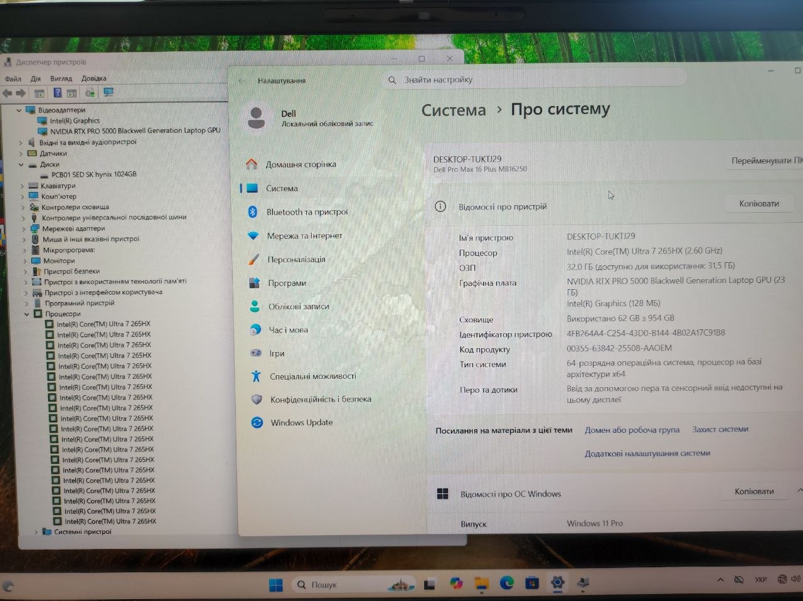803x601 pixels.
Task: Click the info icon beside Відомості про пристрій
Action: click(440, 206)
